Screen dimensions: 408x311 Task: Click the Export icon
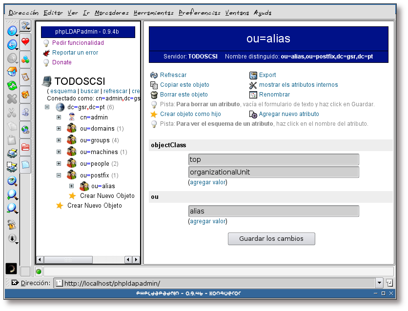pyautogui.click(x=254, y=76)
